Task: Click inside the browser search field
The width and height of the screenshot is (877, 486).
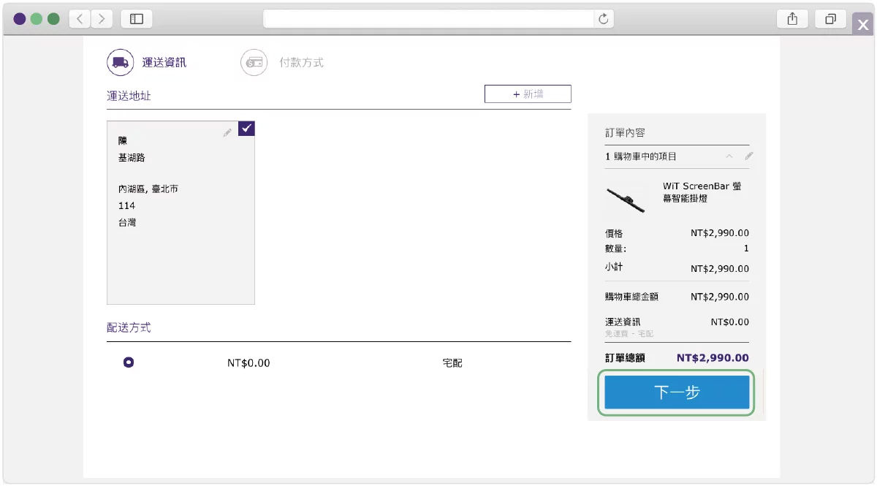Action: coord(438,19)
